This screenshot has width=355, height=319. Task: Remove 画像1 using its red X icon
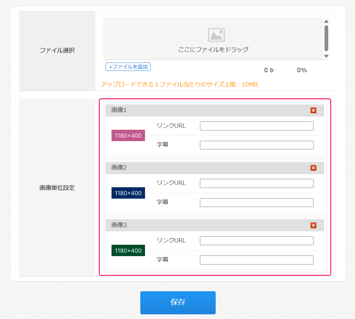point(313,110)
